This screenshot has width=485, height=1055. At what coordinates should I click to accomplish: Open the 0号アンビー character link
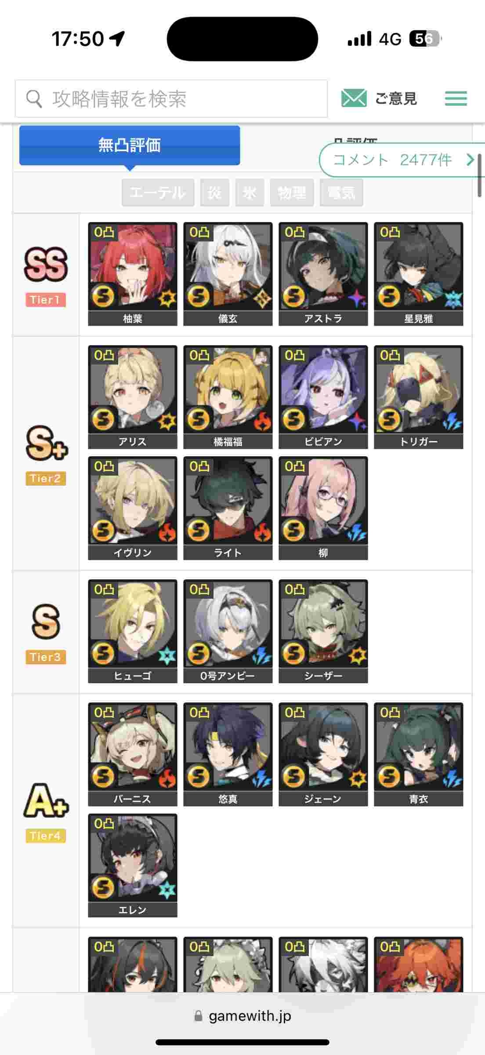pos(228,631)
